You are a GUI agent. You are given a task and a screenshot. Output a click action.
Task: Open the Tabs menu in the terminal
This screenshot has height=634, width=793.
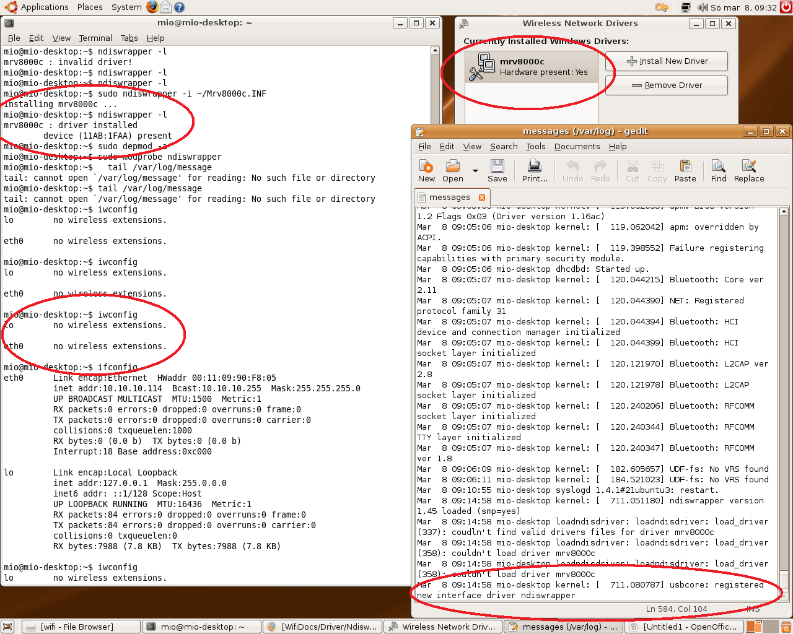coord(129,38)
